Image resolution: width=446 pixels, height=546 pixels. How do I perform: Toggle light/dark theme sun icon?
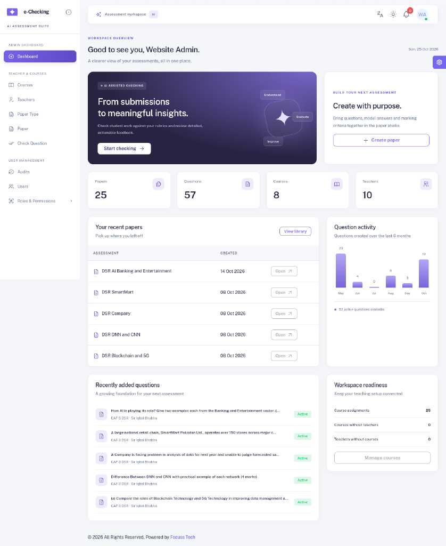click(393, 14)
